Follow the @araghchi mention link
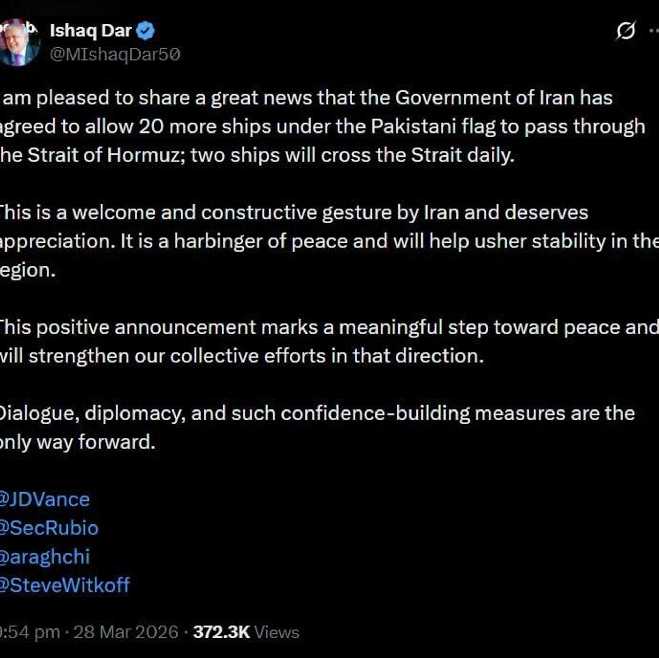 (45, 556)
